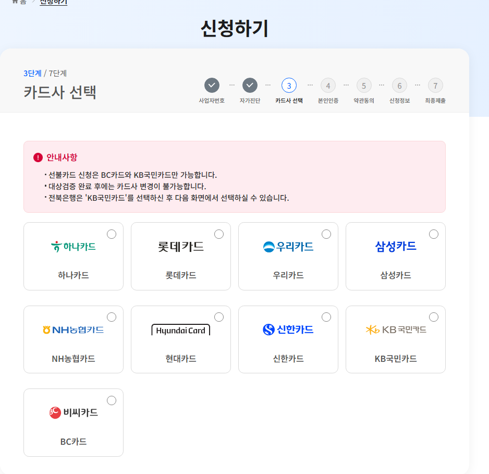Select the 롯데카드 radio button
The image size is (489, 474).
[x=219, y=234]
